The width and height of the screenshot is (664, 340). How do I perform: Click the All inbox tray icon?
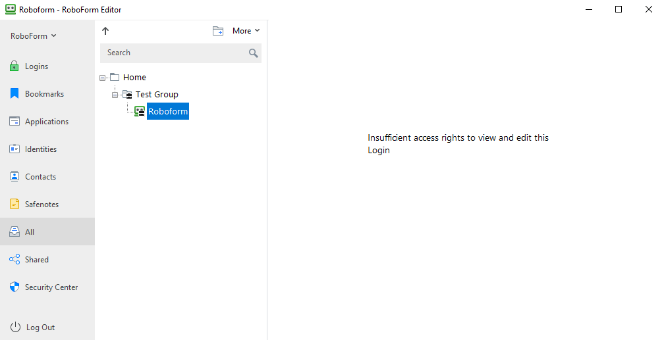pos(14,231)
